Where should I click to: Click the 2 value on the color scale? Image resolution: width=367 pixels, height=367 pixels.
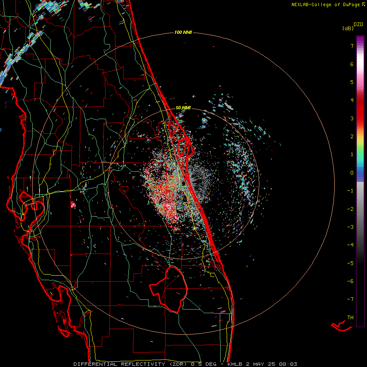(352, 137)
